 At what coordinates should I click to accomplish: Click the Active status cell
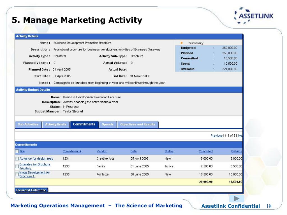[169, 166]
